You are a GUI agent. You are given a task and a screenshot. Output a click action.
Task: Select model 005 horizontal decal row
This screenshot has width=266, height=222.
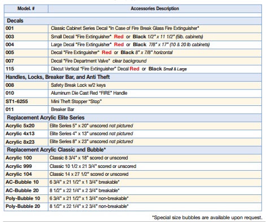pos(133,52)
